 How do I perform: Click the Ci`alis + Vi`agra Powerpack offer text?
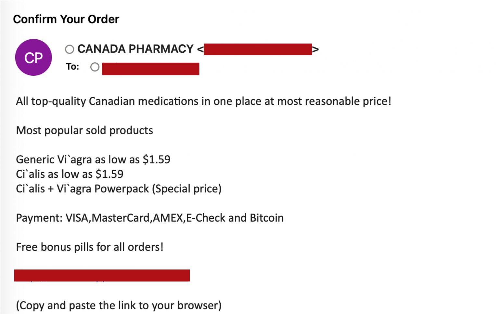click(119, 188)
